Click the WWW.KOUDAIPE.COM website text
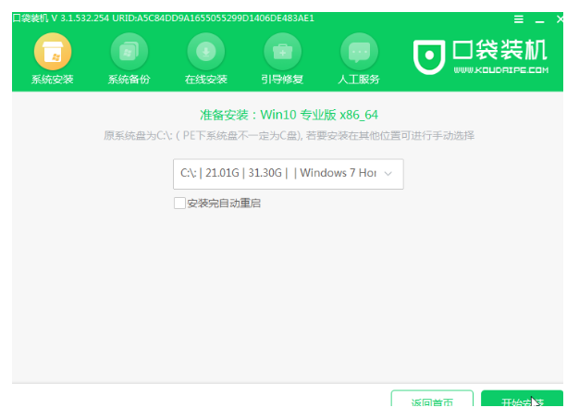 (x=500, y=69)
